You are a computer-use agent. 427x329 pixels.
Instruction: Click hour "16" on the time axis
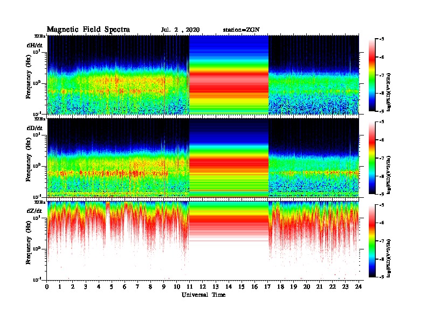click(254, 287)
